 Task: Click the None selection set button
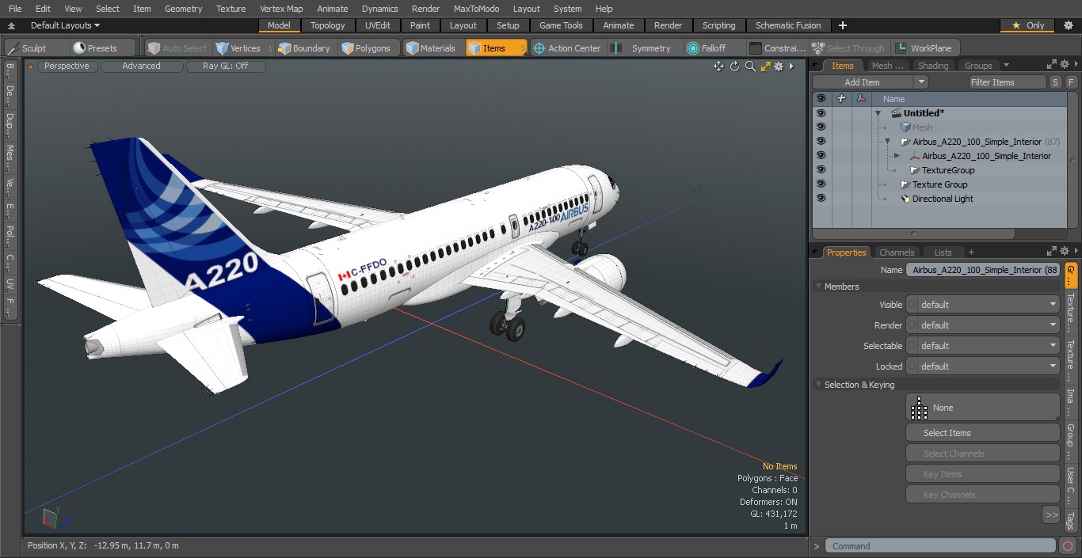tap(982, 408)
